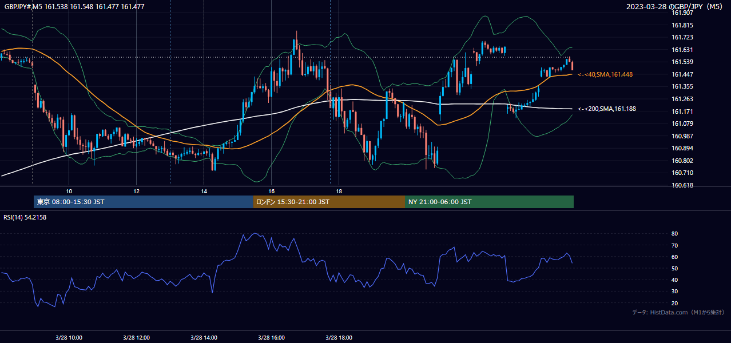Click price axis value 161.355
This screenshot has height=343, width=731.
point(682,86)
